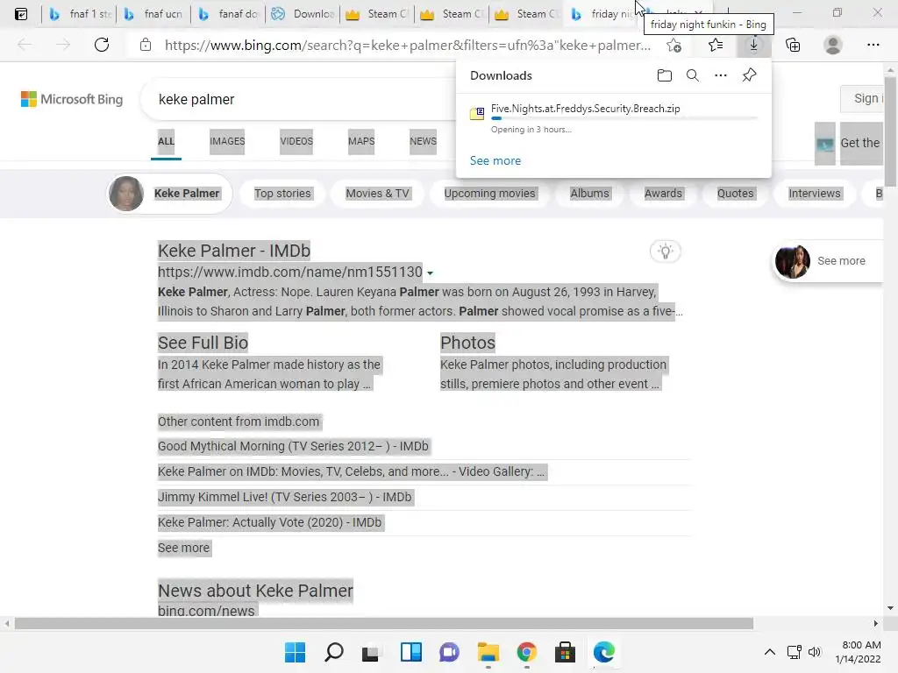Refresh the page with the reload icon

coord(102,45)
